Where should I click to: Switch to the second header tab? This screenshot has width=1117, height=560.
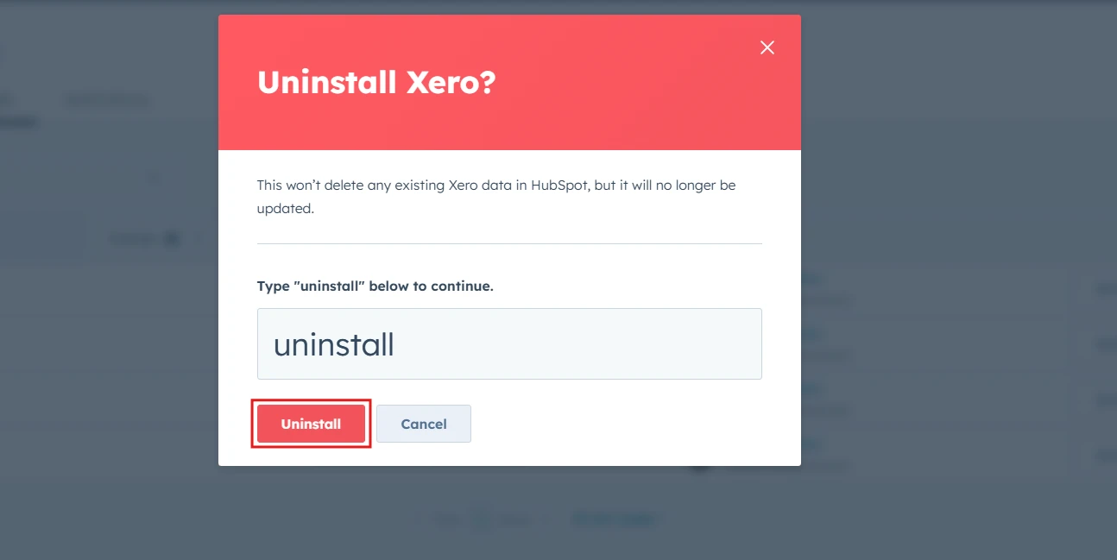[x=106, y=99]
